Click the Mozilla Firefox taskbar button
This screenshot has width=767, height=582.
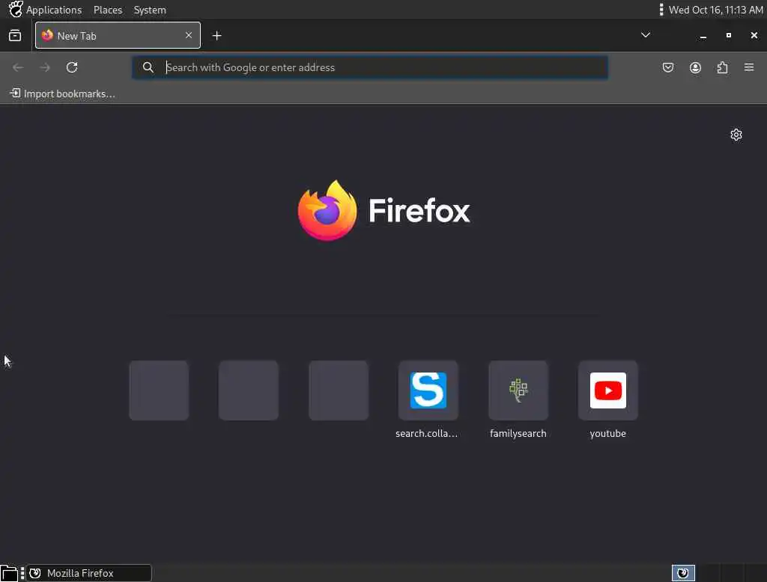tap(88, 573)
